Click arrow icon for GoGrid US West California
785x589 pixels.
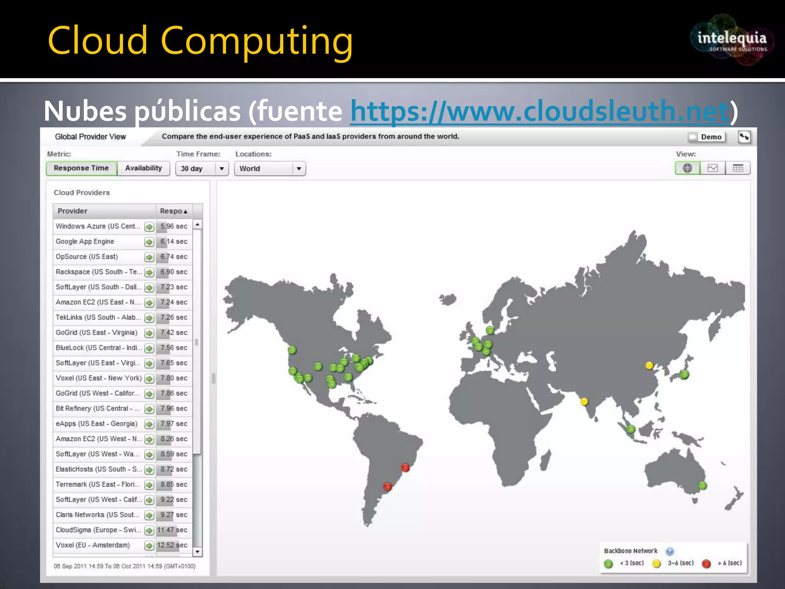point(149,394)
